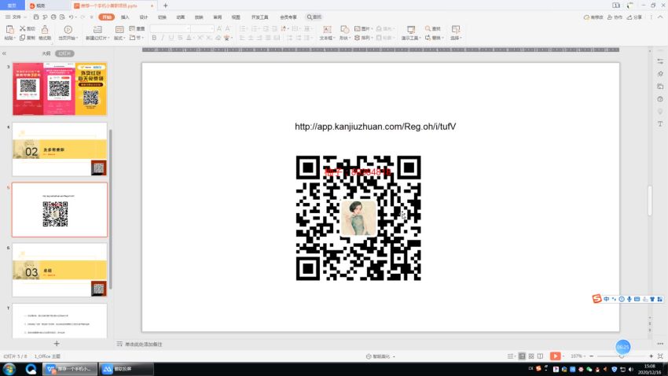Collapse the ribbon with the chevron
668x376 pixels.
(660, 17)
